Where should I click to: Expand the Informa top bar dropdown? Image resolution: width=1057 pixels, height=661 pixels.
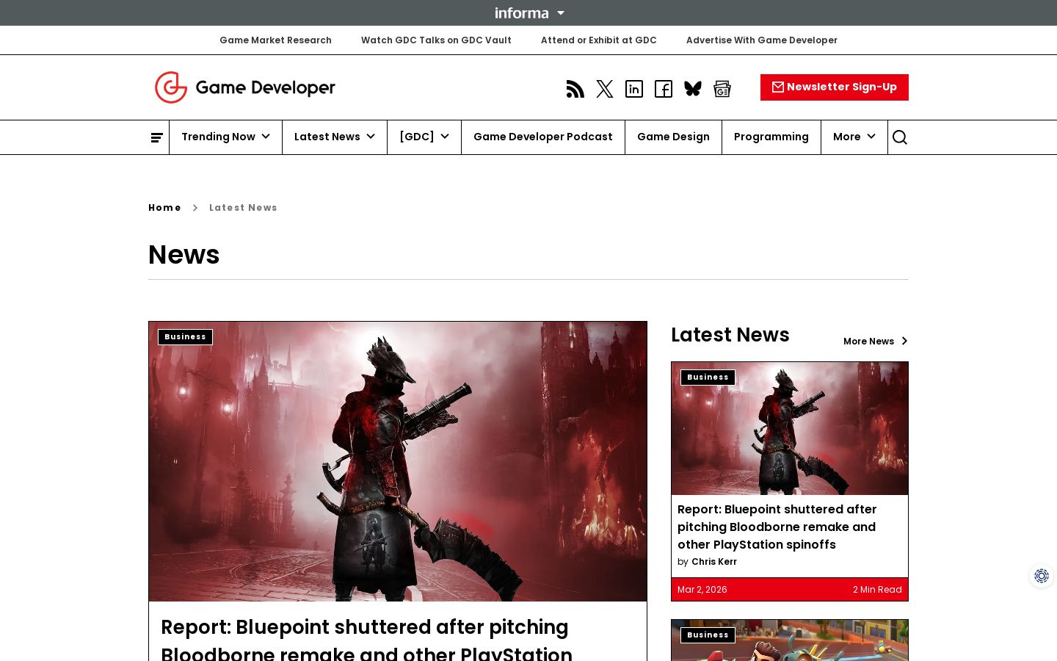pos(529,12)
